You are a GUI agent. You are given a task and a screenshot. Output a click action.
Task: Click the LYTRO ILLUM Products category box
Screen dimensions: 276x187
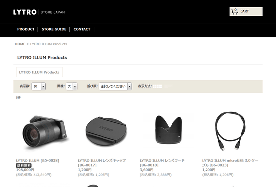[39, 72]
